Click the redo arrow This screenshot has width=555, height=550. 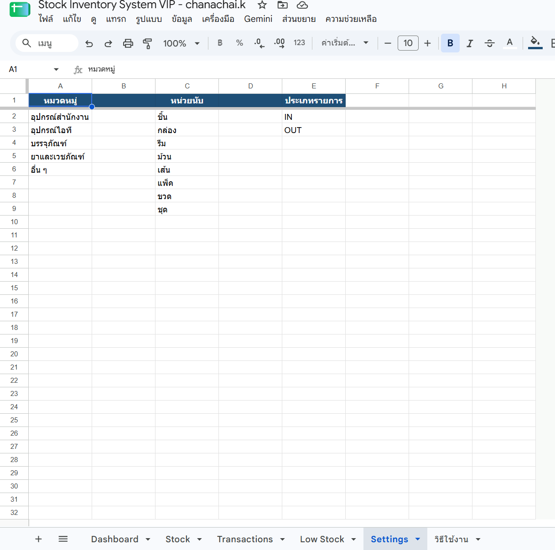[x=108, y=43]
